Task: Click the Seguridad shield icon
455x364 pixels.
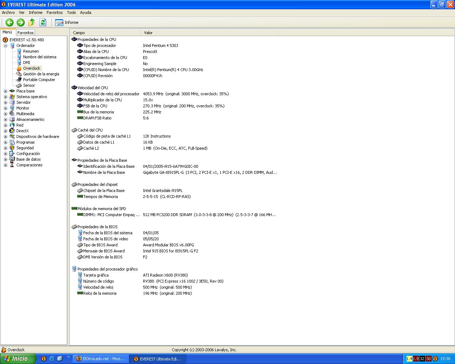Action: [x=12, y=148]
